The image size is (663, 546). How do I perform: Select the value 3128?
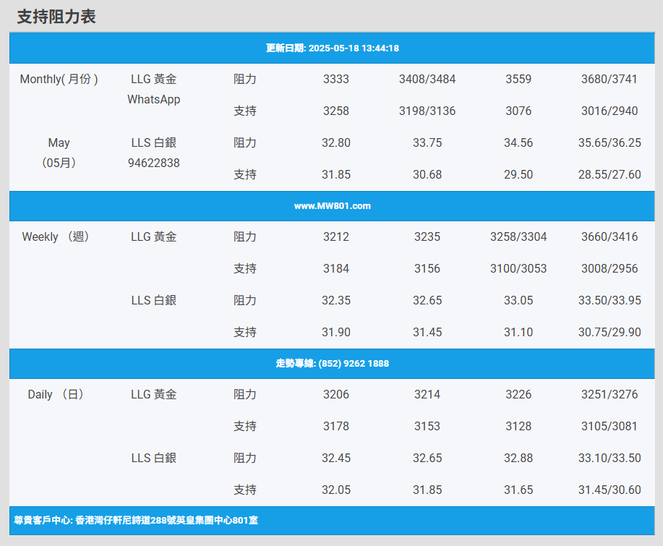click(518, 426)
